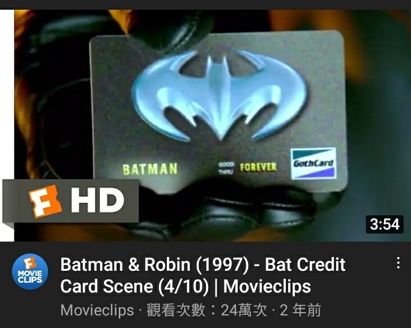Screen dimensions: 411x328
Task: Click the 3:54 duration badge
Action: coord(385,224)
